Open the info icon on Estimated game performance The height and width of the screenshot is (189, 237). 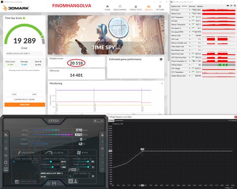point(161,59)
